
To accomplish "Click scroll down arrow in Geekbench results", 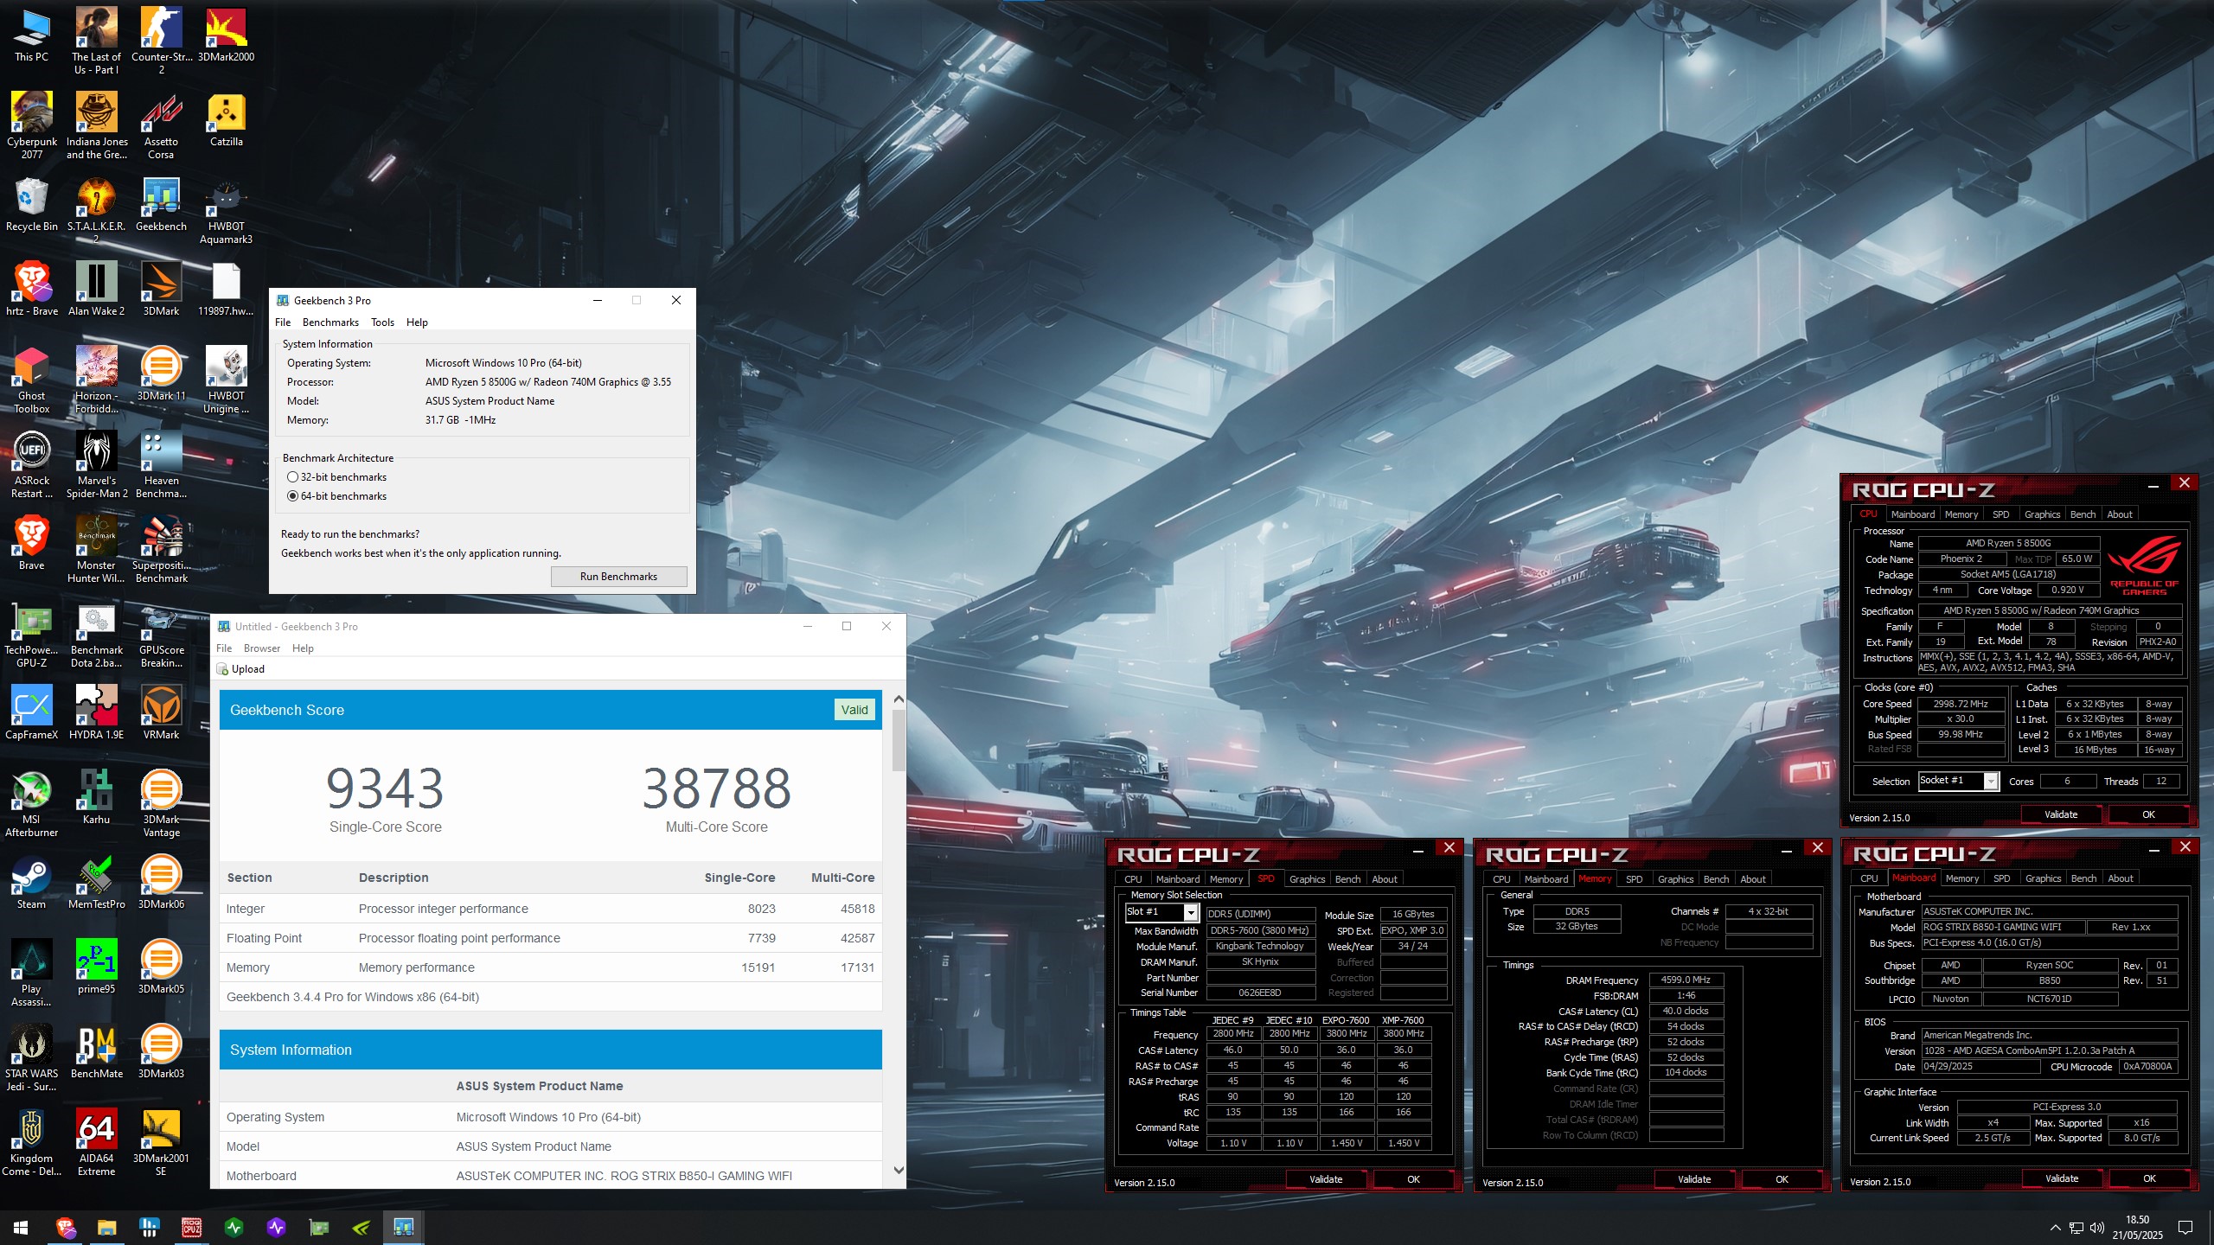I will click(899, 1171).
